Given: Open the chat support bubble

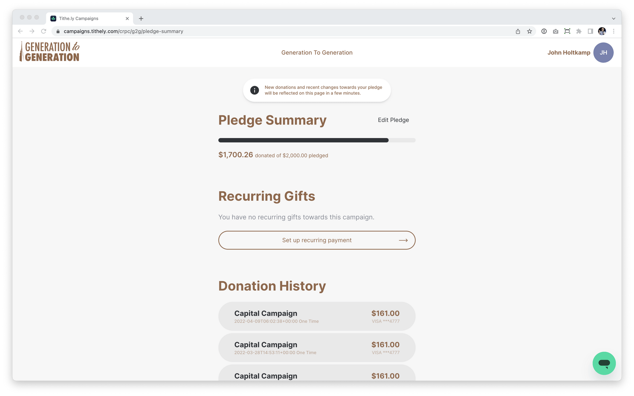Looking at the screenshot, I should click(x=604, y=363).
